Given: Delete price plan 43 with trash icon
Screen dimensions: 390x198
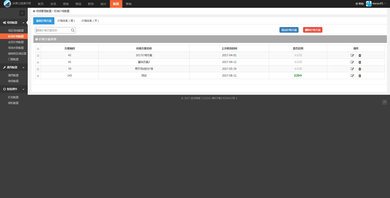Looking at the screenshot, I should pos(360,55).
